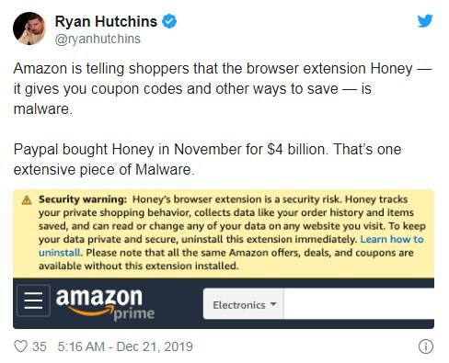
Task: Click the Twitter bird logo
Action: pyautogui.click(x=425, y=20)
